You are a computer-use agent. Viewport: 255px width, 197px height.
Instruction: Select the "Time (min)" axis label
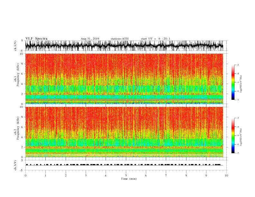(x=129, y=179)
